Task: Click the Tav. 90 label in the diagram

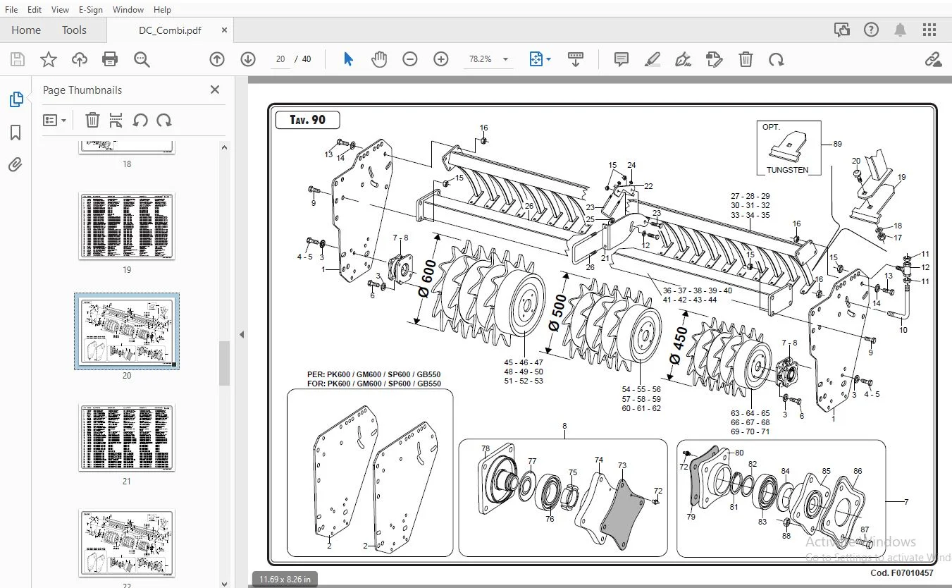Action: click(x=308, y=120)
